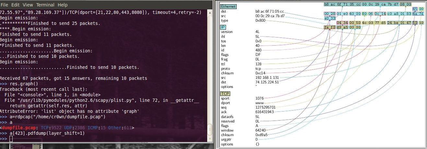The height and width of the screenshot is (149, 427).
Task: Click the IP version value 4L
Action: pos(257,32)
